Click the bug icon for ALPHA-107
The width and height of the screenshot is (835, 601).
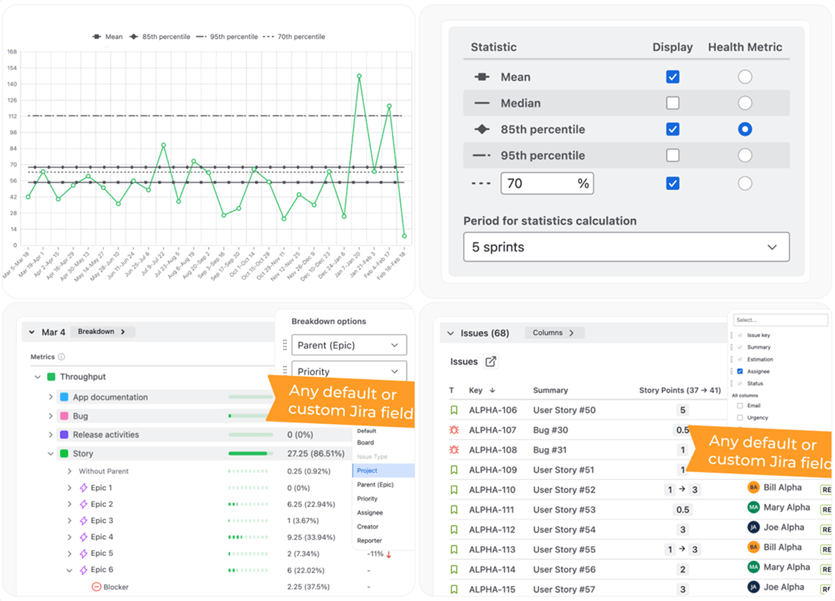[x=454, y=430]
